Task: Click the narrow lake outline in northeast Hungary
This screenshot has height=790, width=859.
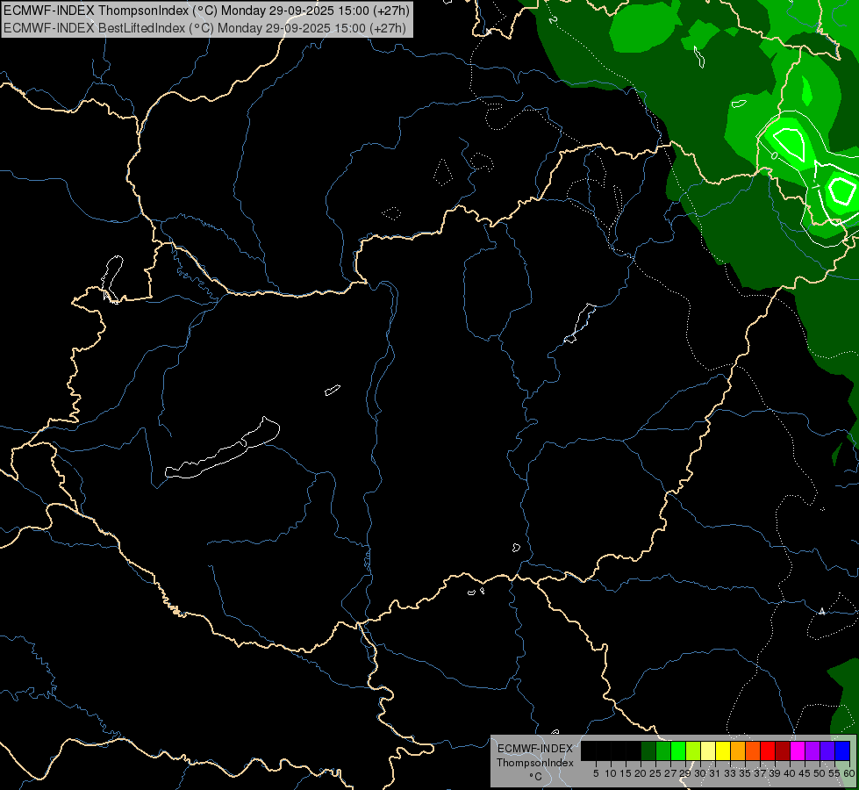Action: 581,321
